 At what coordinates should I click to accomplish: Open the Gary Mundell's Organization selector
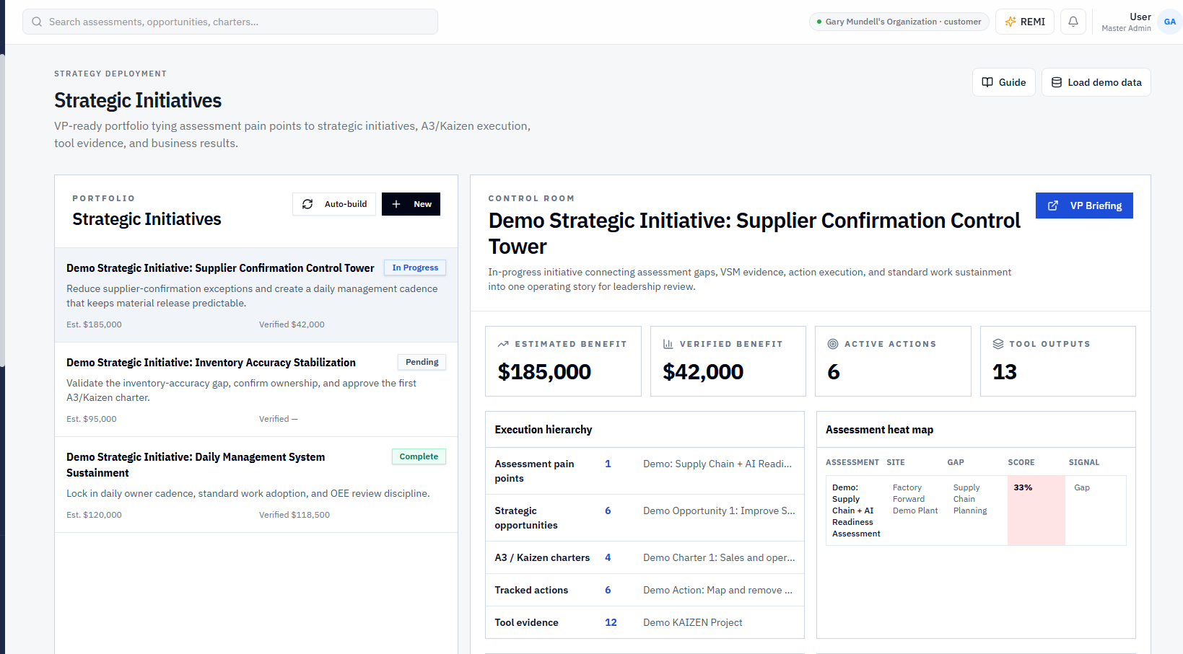pos(899,22)
